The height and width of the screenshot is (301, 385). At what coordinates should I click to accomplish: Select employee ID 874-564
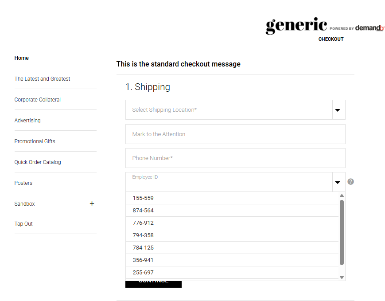coord(232,211)
